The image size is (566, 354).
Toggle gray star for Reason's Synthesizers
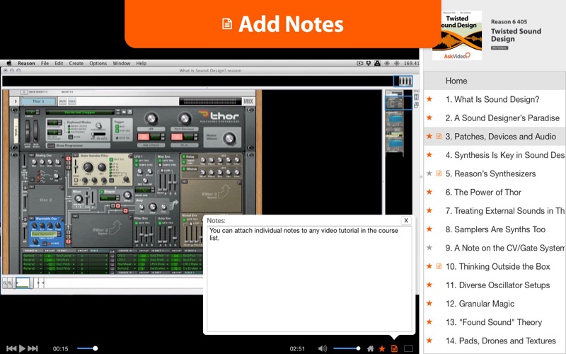tap(429, 173)
